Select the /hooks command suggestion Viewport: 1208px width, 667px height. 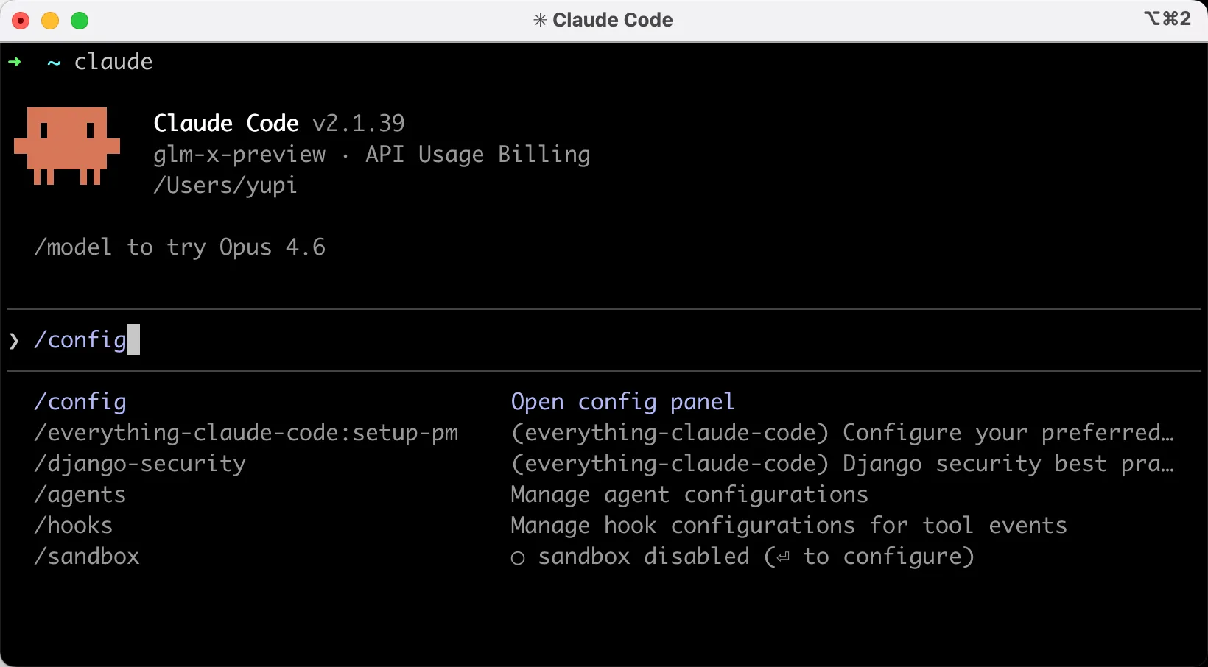(x=74, y=526)
